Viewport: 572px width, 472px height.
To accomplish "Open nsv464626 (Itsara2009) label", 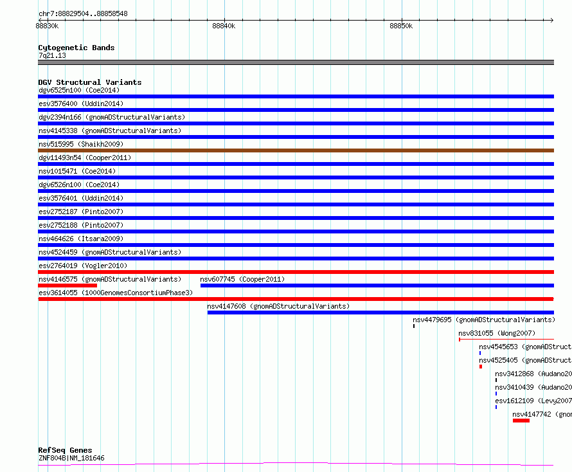I will click(81, 239).
